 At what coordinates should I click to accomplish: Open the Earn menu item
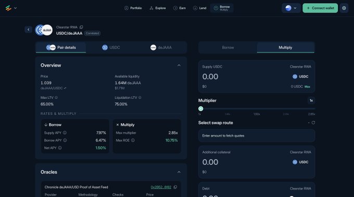pos(180,8)
